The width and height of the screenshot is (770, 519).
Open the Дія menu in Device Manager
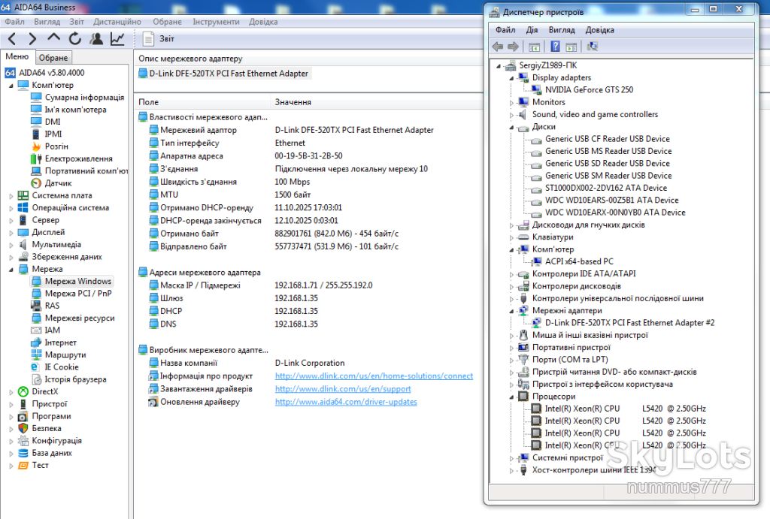(532, 30)
